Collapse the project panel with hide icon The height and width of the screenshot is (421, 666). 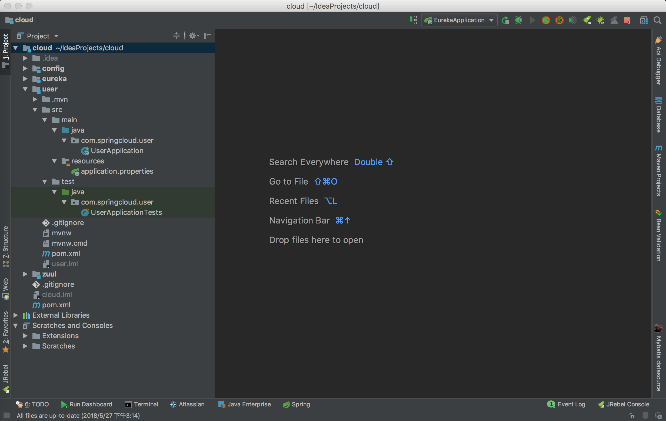click(207, 36)
